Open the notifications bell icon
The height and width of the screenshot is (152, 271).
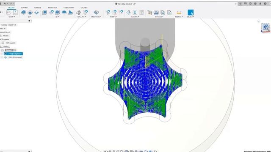260,4
